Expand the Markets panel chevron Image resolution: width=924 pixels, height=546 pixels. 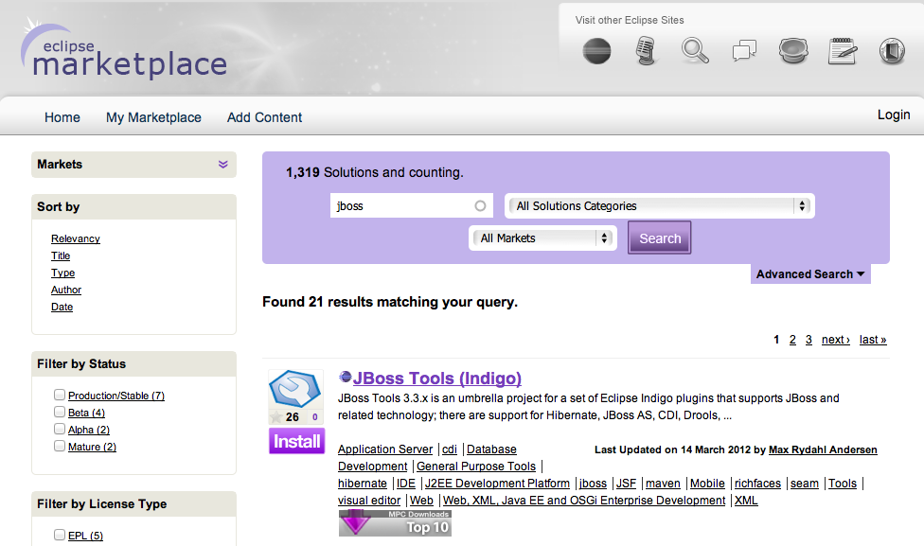pyautogui.click(x=223, y=165)
